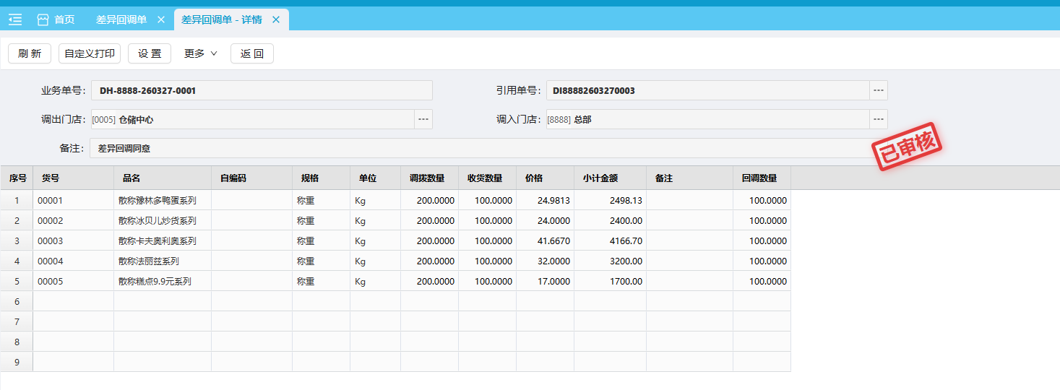
Task: Open the 调入门店 lookup ellipsis button
Action: click(x=878, y=119)
